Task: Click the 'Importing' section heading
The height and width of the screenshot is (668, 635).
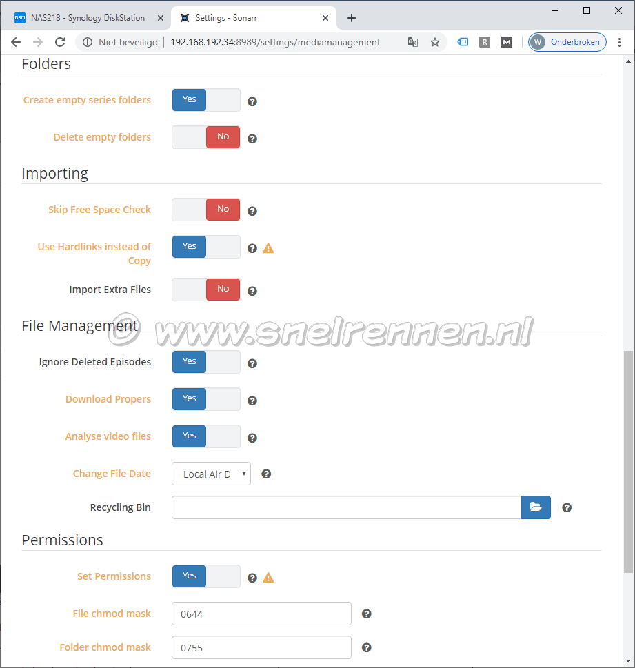Action: tap(55, 174)
